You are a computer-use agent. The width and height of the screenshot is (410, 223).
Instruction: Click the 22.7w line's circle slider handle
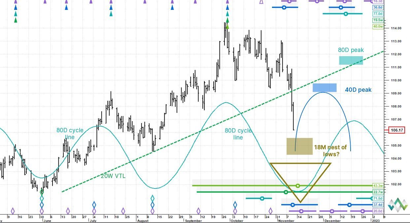point(286,192)
